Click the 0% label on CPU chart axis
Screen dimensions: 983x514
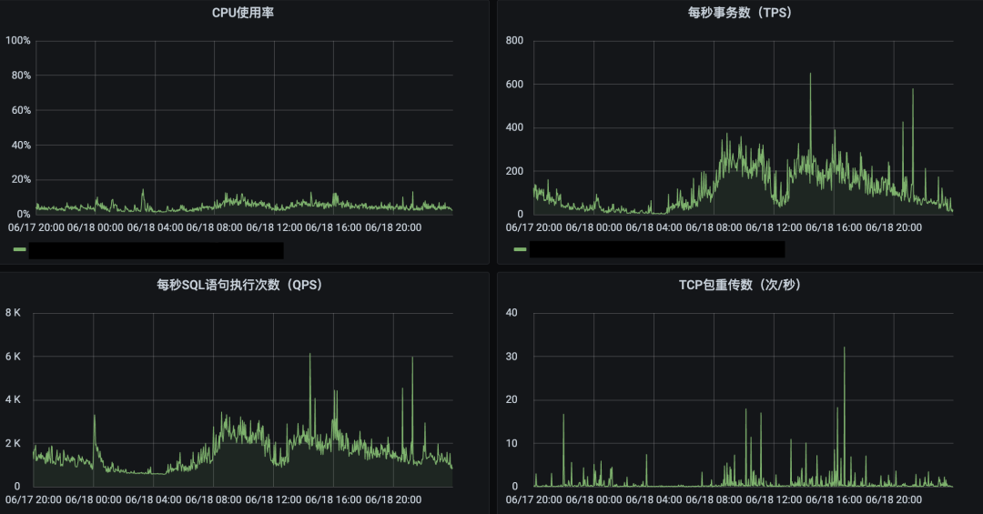[23, 215]
